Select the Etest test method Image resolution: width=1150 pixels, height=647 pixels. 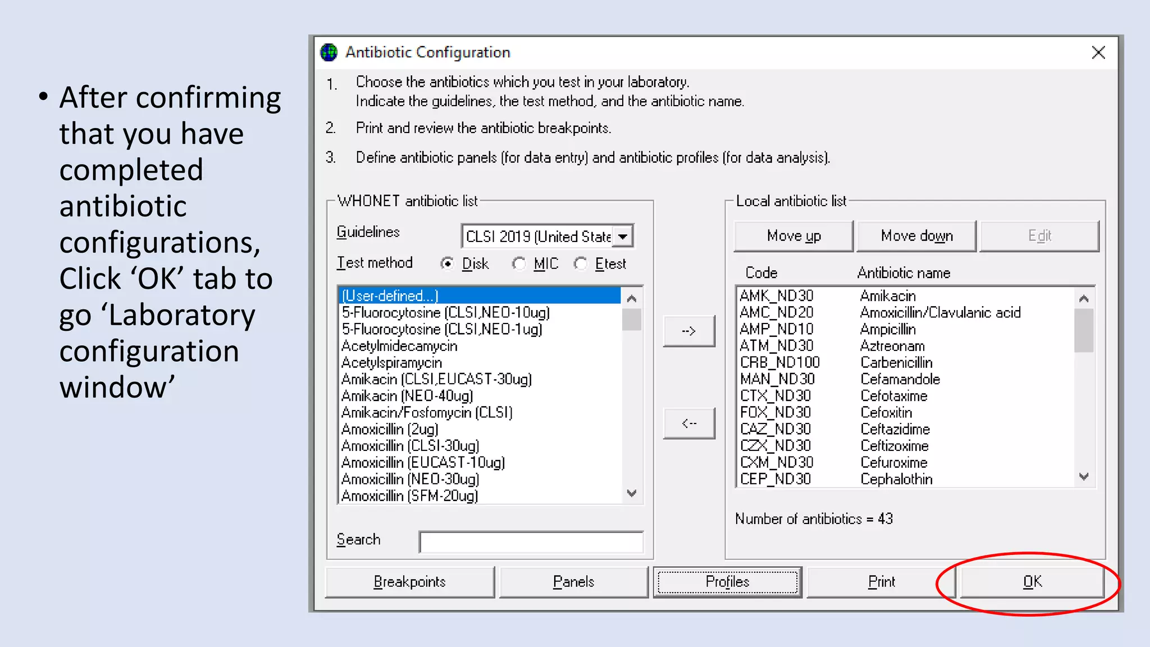[581, 263]
